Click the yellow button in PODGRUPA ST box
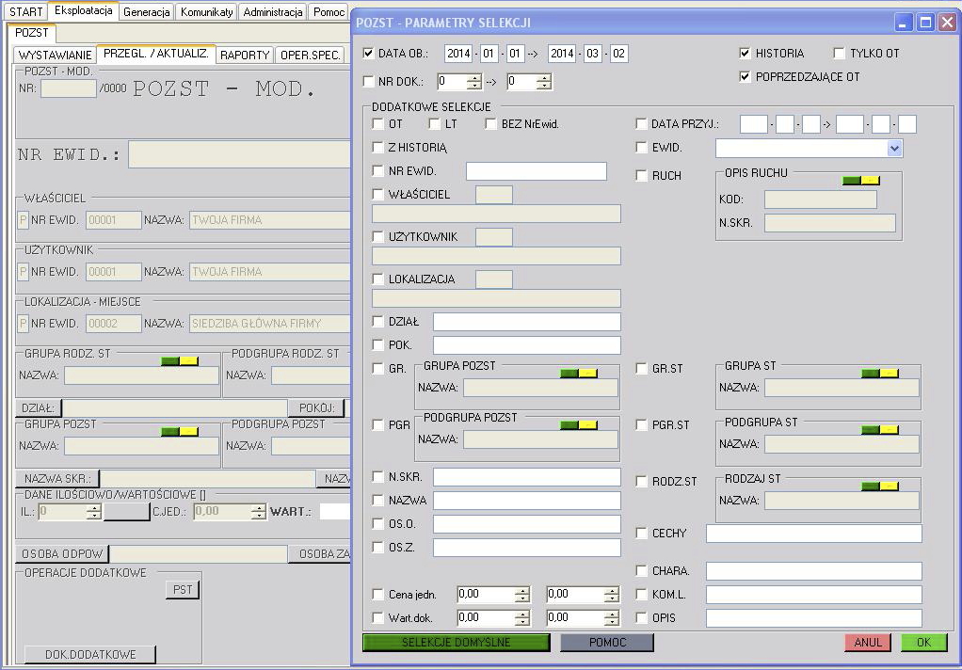The width and height of the screenshot is (962, 670). (x=889, y=429)
